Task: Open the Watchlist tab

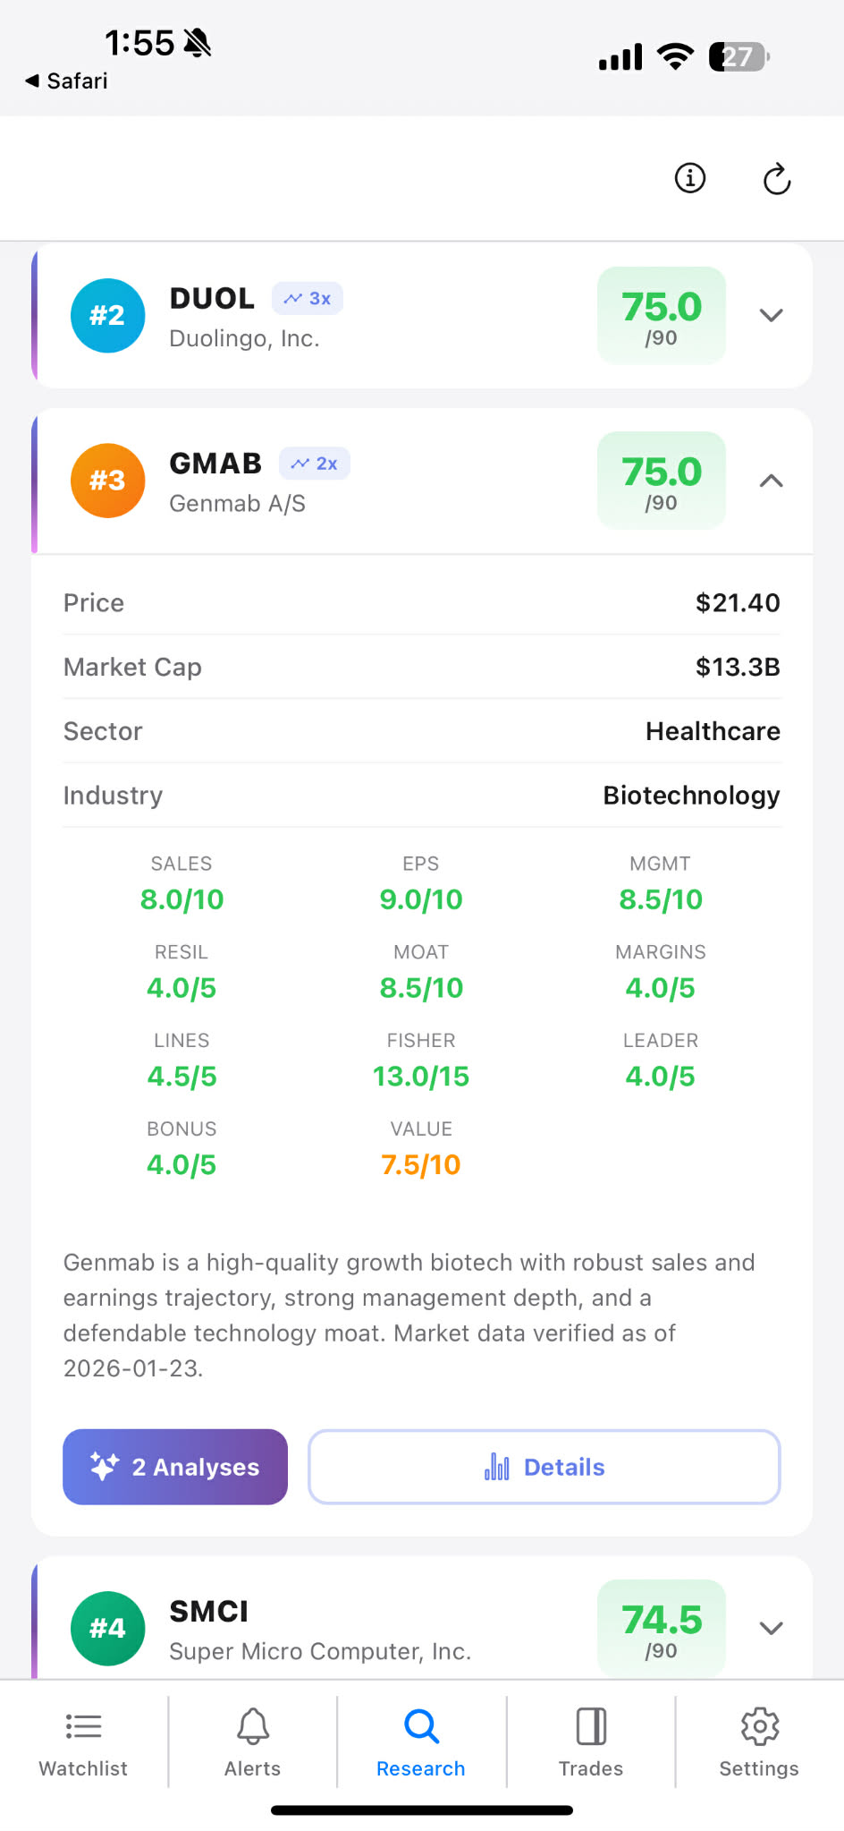Action: (83, 1742)
